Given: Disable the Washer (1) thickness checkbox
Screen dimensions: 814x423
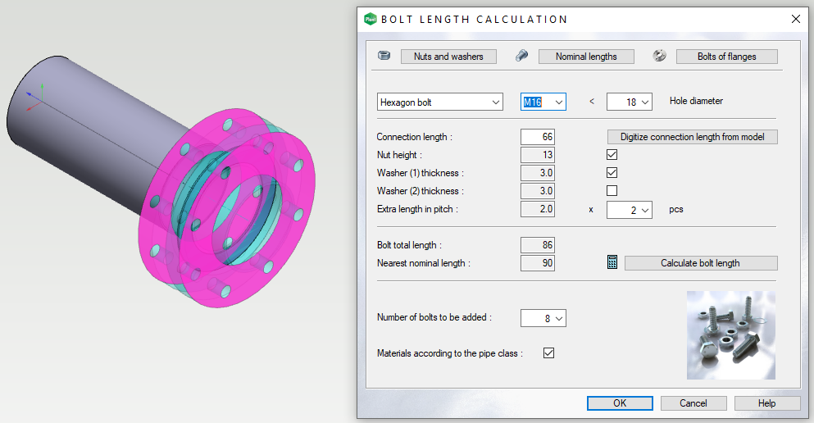Looking at the screenshot, I should pos(612,173).
